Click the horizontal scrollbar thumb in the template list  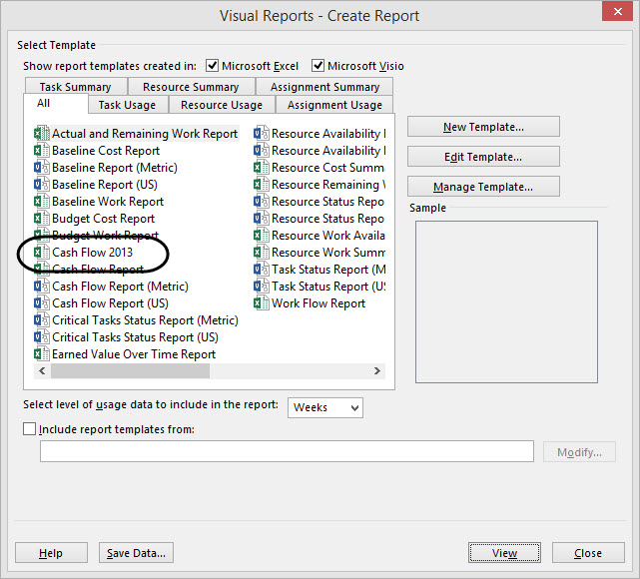(130, 371)
